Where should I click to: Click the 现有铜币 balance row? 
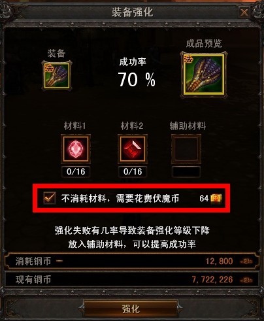132,279
